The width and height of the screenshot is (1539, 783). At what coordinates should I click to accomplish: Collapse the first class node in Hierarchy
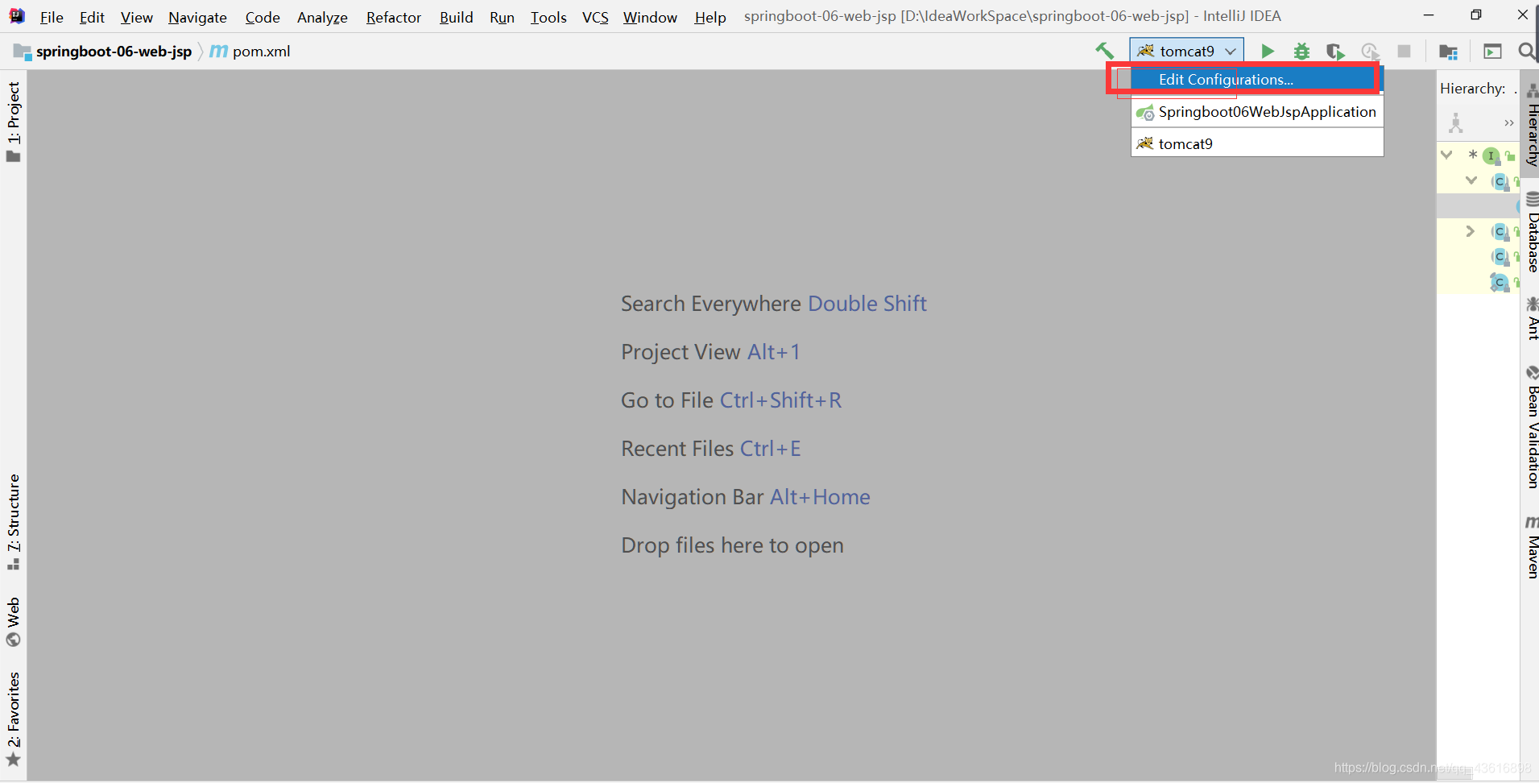[1471, 180]
